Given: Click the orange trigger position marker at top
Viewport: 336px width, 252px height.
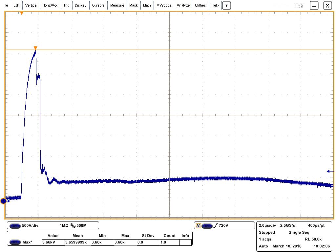Looking at the screenshot, I should pyautogui.click(x=22, y=13).
